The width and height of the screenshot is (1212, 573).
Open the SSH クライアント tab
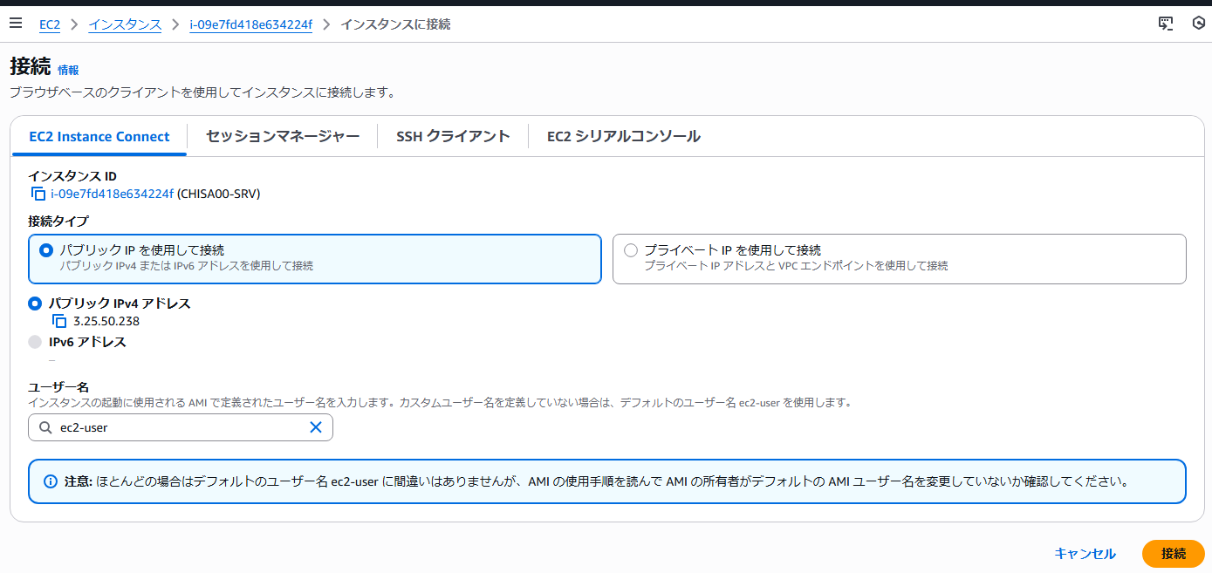[452, 136]
